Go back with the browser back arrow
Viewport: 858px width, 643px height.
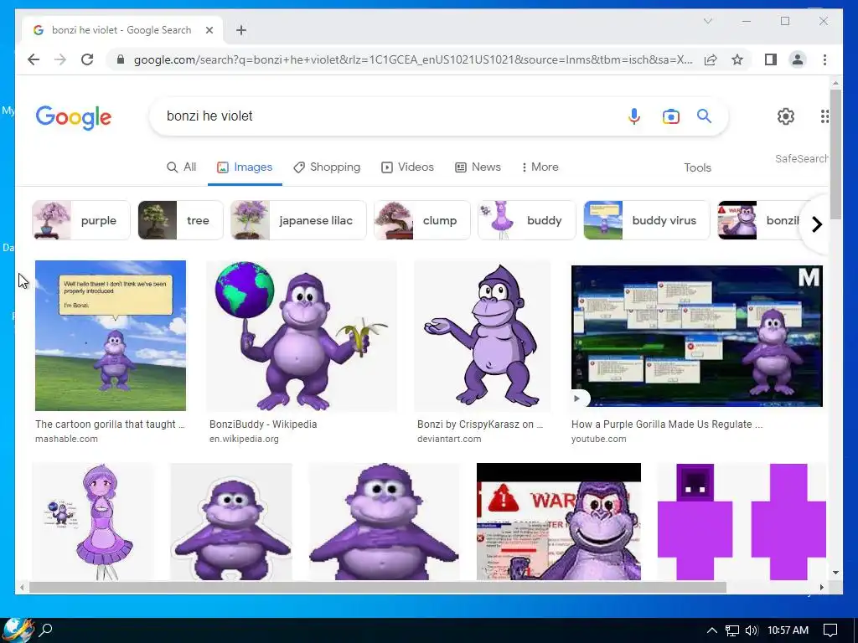(34, 59)
